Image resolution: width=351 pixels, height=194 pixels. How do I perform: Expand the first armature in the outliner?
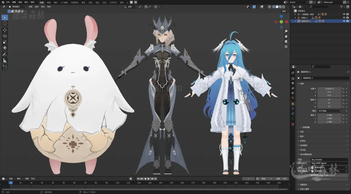(295, 14)
